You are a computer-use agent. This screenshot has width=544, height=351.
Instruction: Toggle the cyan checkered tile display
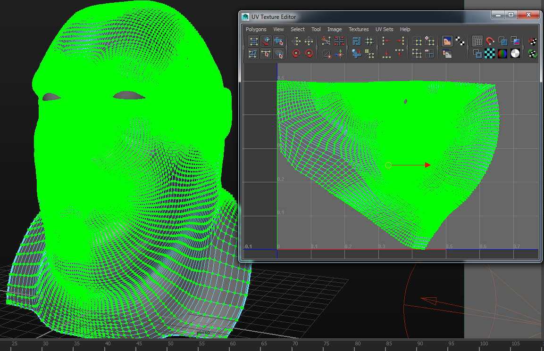(490, 54)
